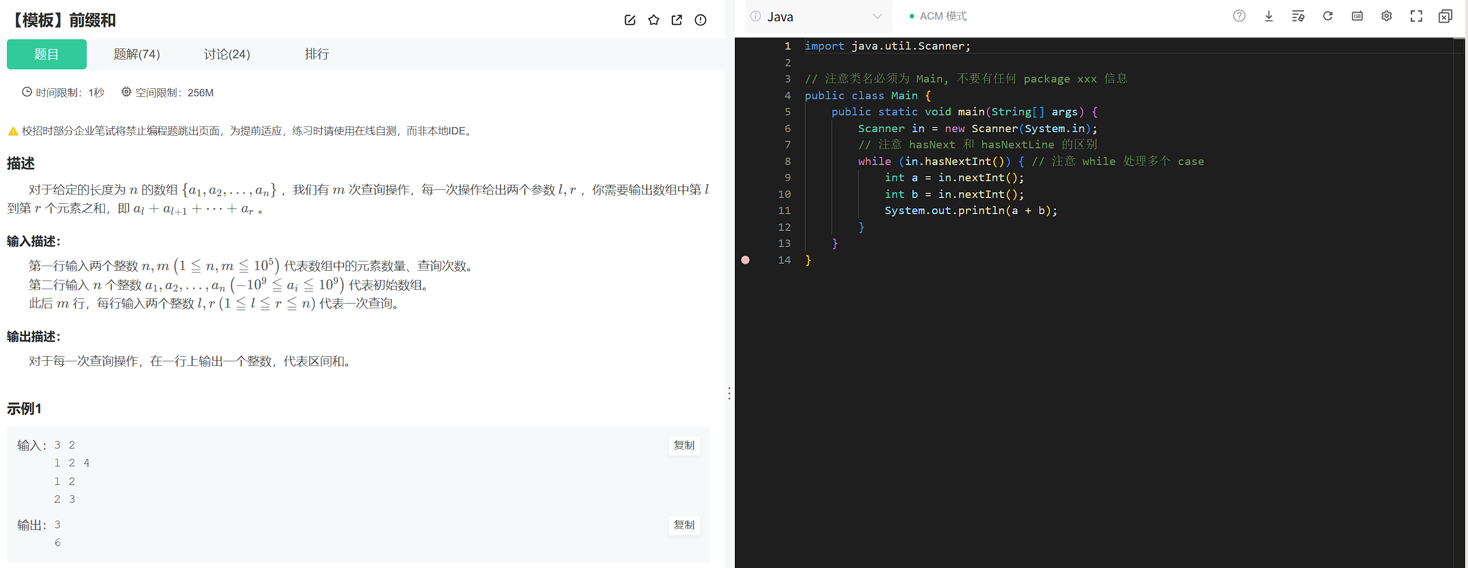The width and height of the screenshot is (1468, 568).
Task: Click the 描述 heading
Action: tap(21, 163)
